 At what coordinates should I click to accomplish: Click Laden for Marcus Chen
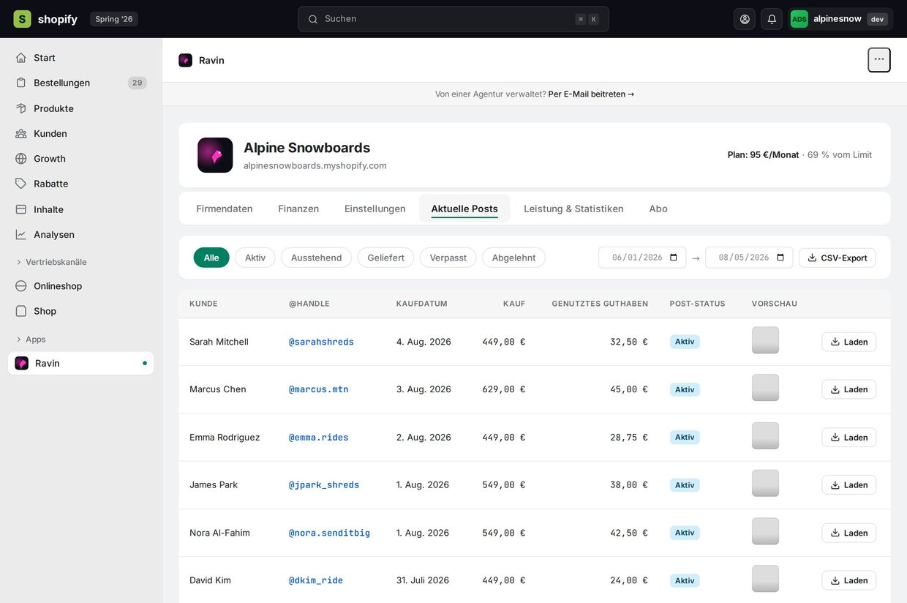(848, 389)
